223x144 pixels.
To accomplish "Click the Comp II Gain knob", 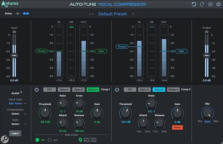I will coord(177,113).
